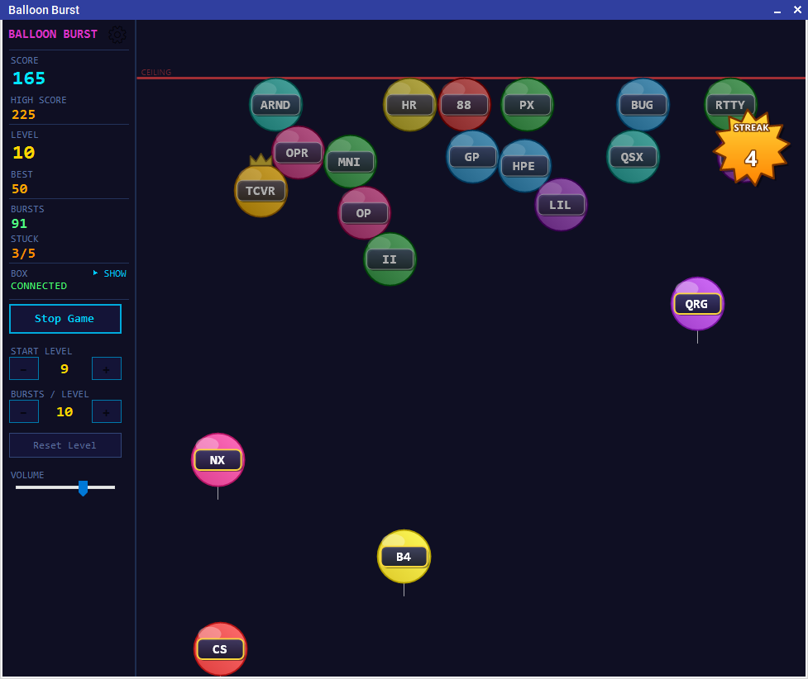Click the green II balloon

point(390,259)
